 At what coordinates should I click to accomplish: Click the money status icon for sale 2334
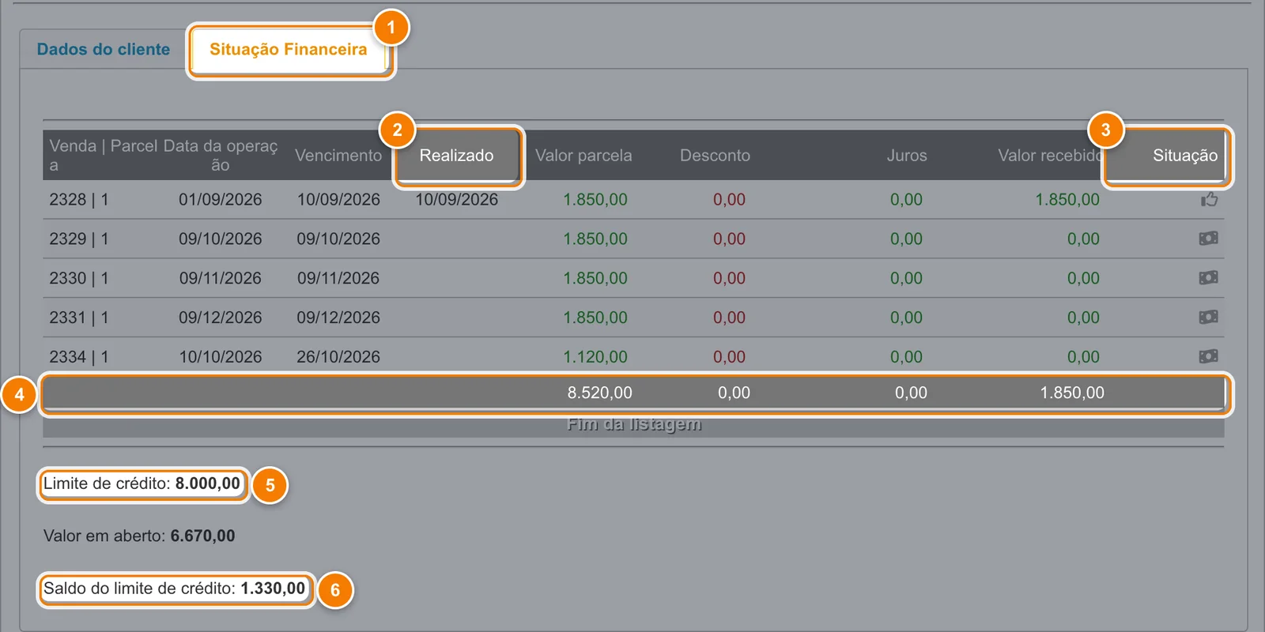(x=1209, y=357)
